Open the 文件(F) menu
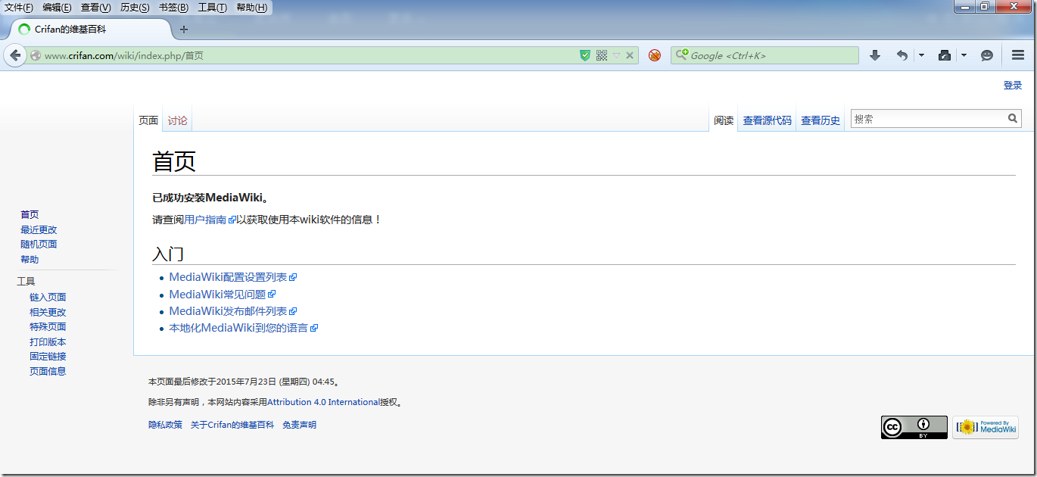Viewport: 1037px width, 477px height. pos(19,8)
